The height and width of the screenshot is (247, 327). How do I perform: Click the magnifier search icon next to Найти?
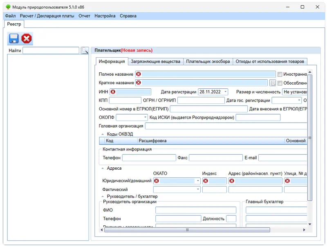[x=85, y=50]
